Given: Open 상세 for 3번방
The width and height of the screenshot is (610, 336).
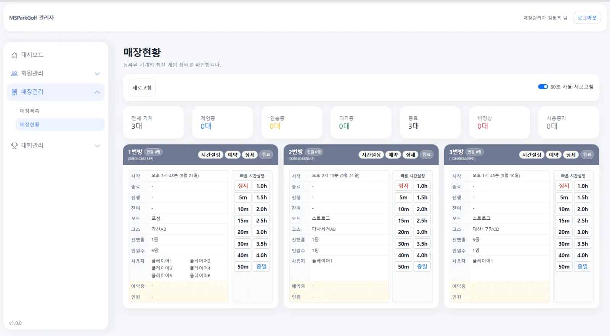Looking at the screenshot, I should coord(571,154).
